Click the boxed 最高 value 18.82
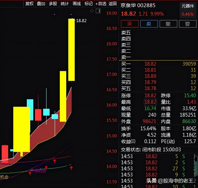198x188 pixels. pos(150,102)
